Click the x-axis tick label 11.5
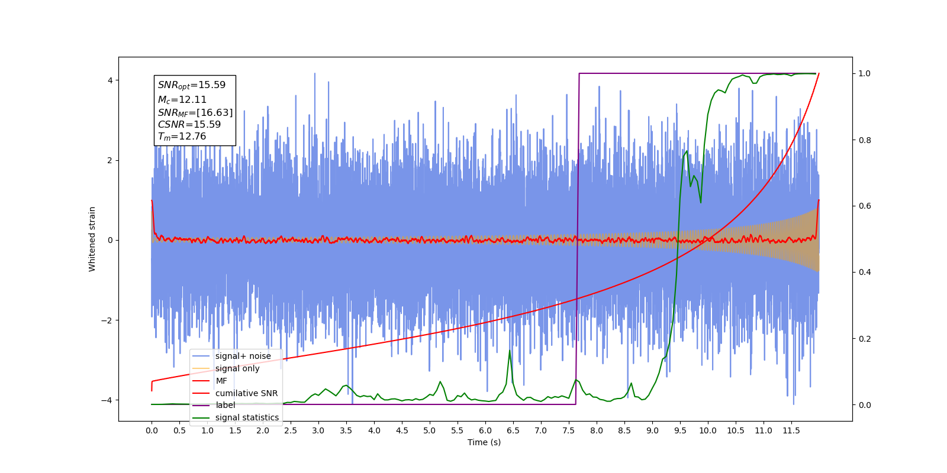 791,430
